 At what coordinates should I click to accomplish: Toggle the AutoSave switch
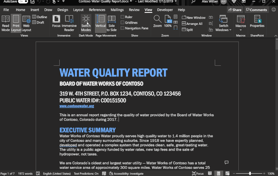(23, 2)
